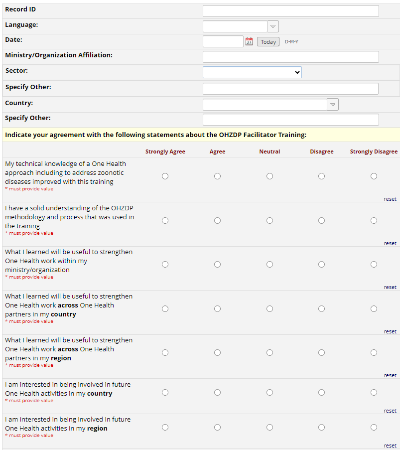Choose Agree for future activities in my region
The image size is (400, 450).
point(217,427)
